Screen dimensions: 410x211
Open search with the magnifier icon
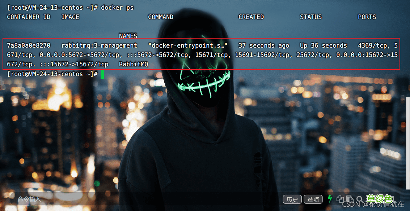[x=359, y=199]
